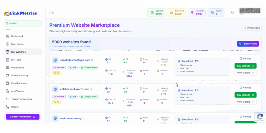Go to Wallet Summary in sidebar

pos(20,76)
